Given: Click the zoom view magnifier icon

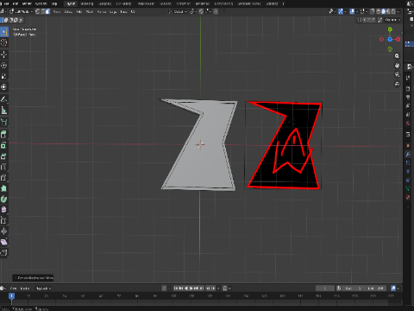Looking at the screenshot, I should pyautogui.click(x=397, y=56).
